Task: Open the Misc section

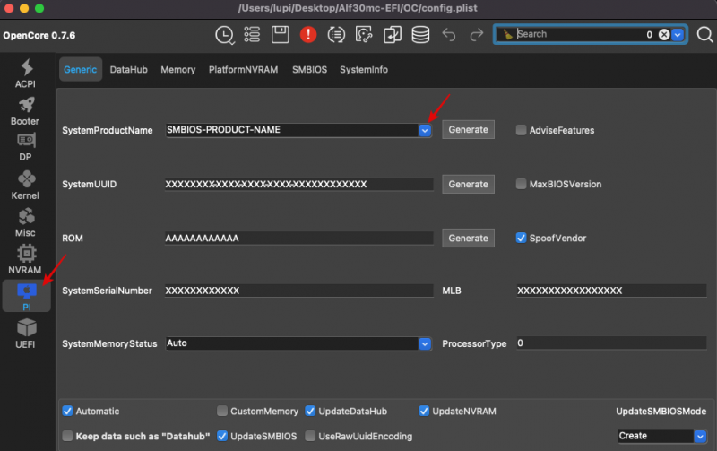Action: 25,222
